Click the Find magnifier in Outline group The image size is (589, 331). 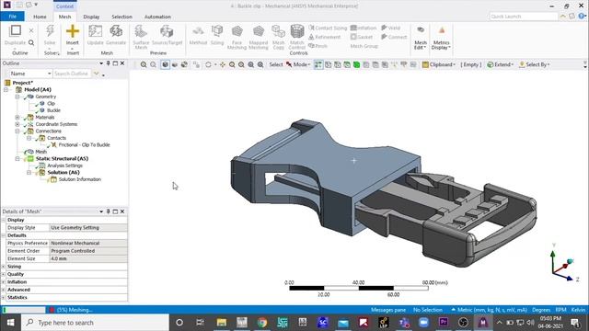coord(31,42)
